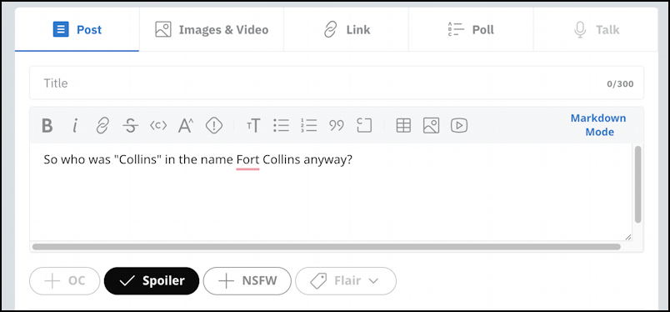Screen dimensions: 670x312
Task: Insert a quote block
Action: (x=337, y=125)
